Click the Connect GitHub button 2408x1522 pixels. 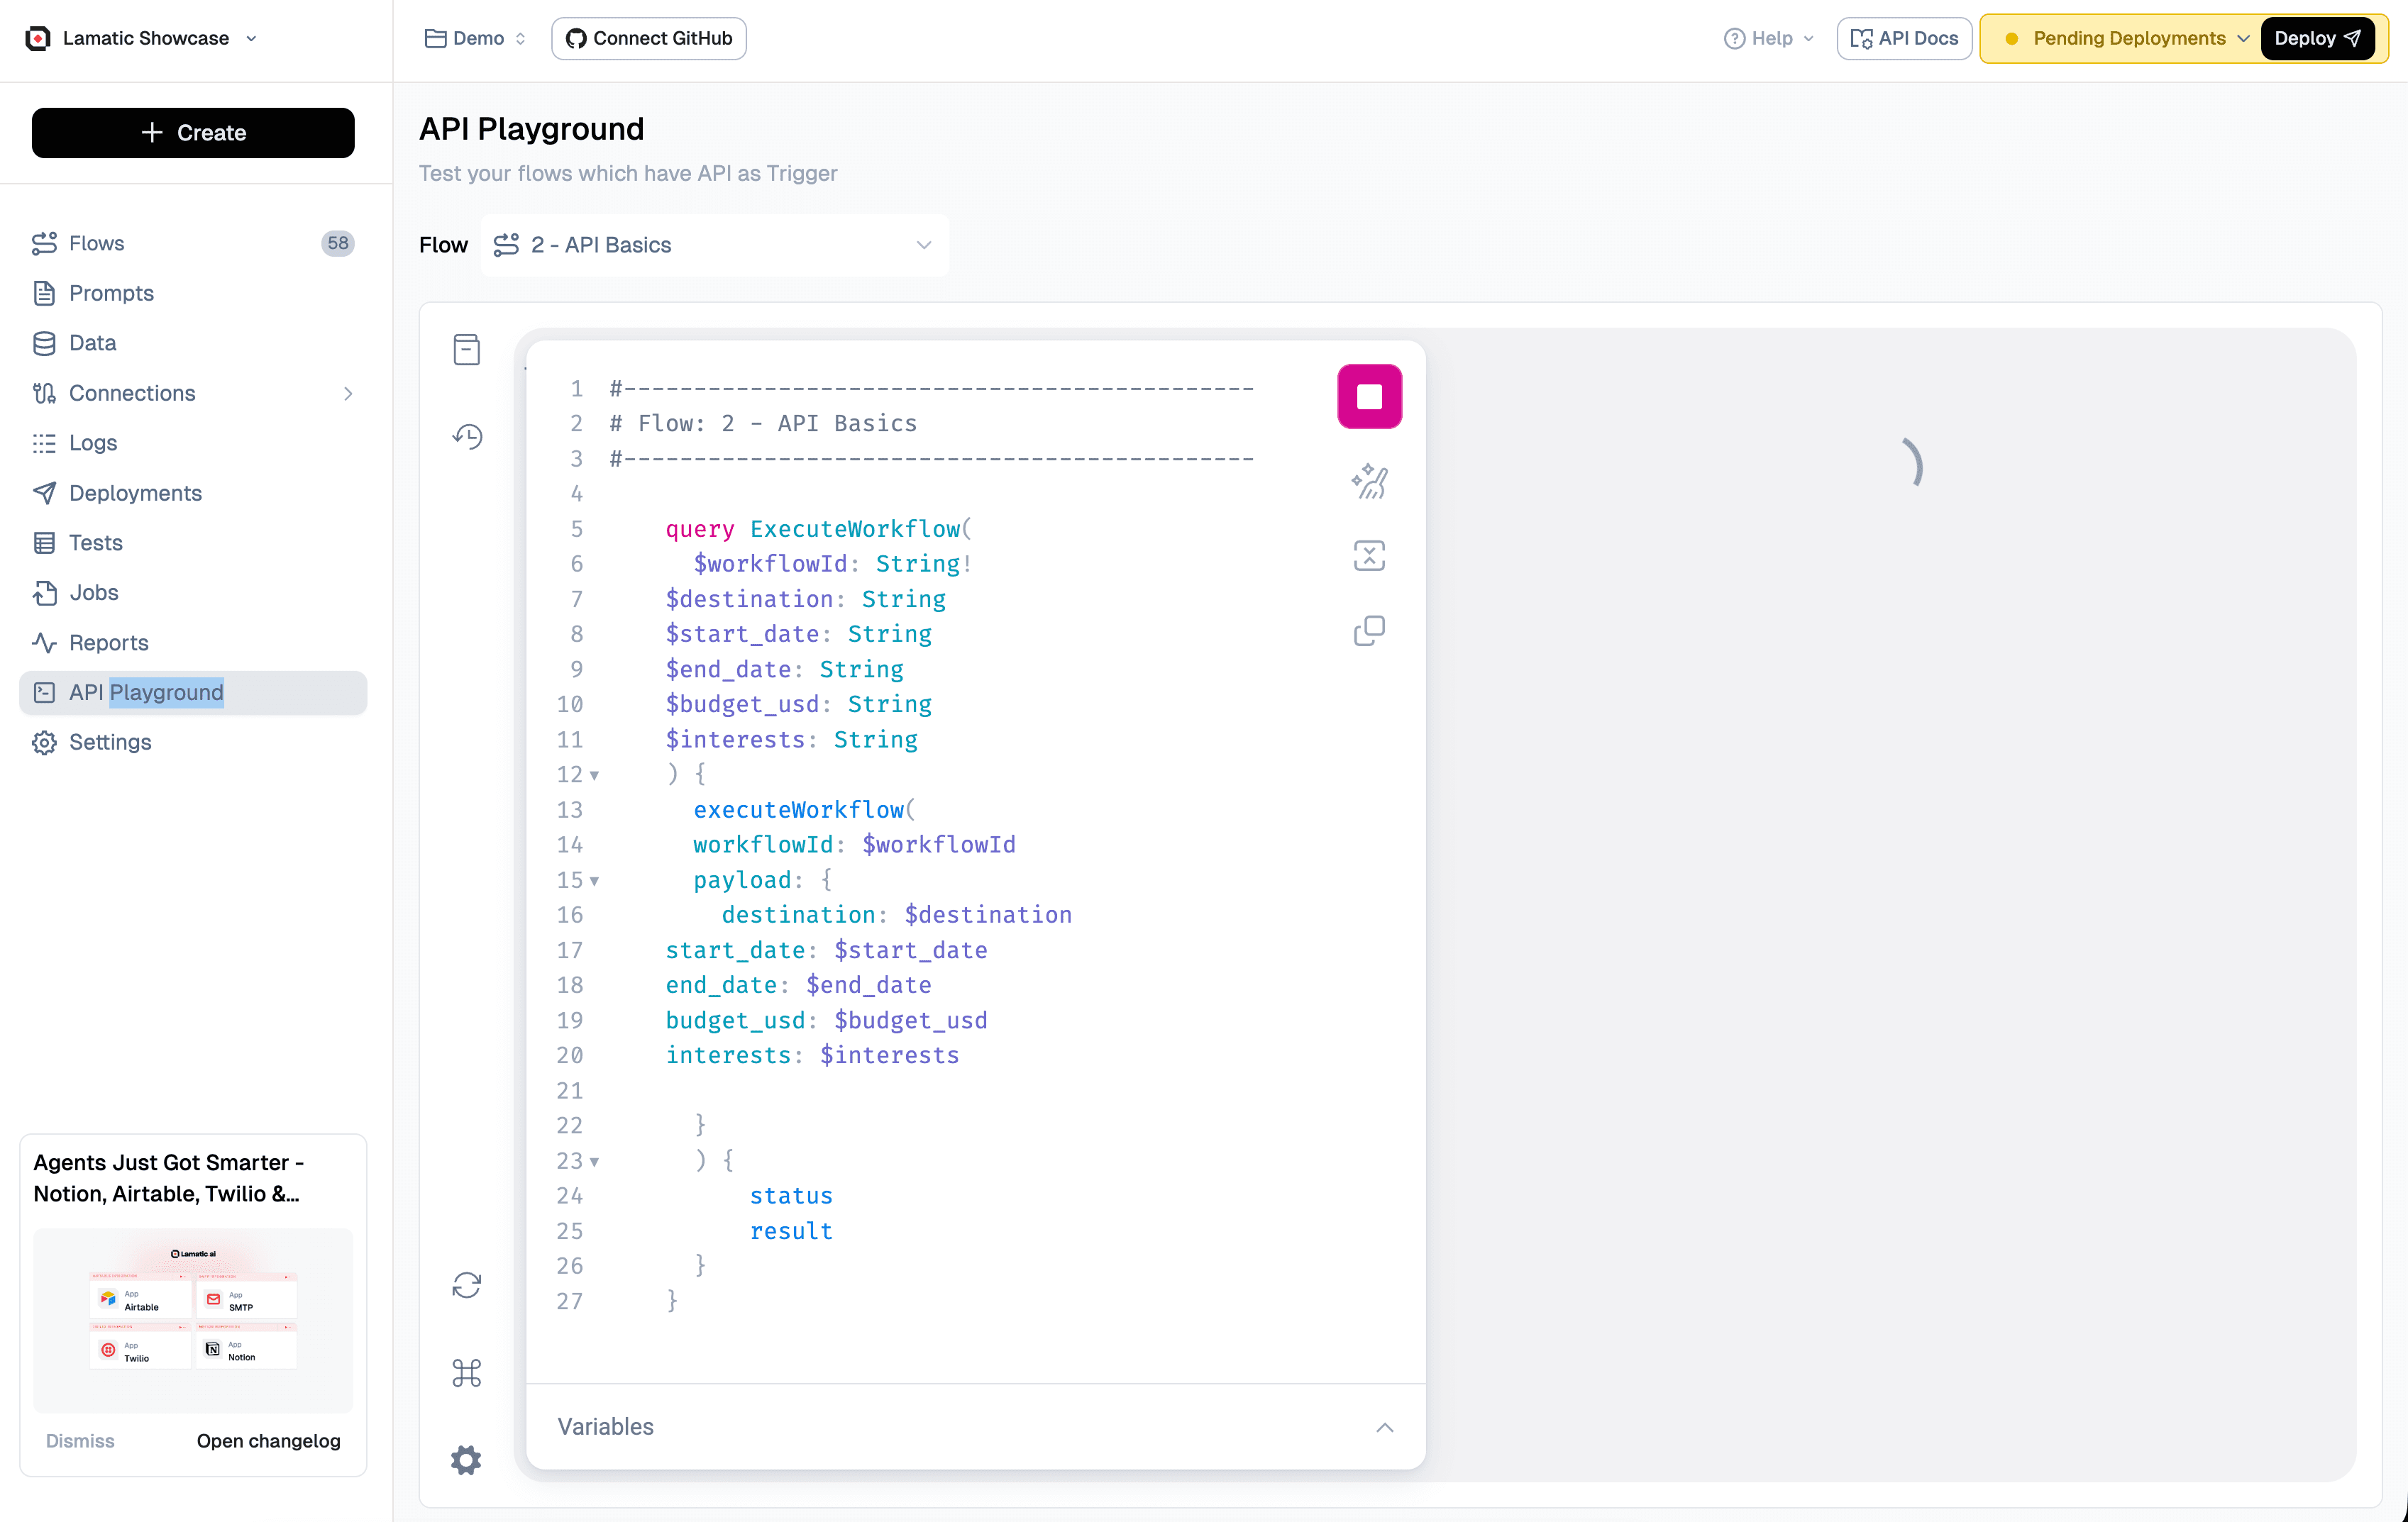[x=648, y=38]
